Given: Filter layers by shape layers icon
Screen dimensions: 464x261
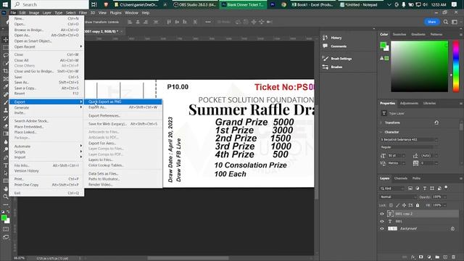Looking at the screenshot, I should pos(432,188).
